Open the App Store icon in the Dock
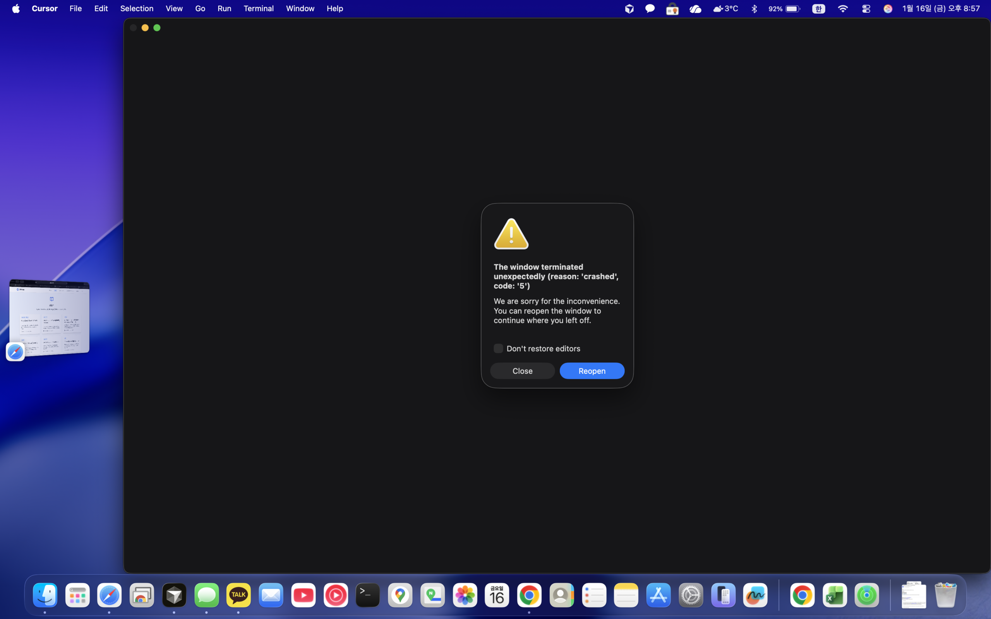Viewport: 991px width, 619px height. point(658,595)
